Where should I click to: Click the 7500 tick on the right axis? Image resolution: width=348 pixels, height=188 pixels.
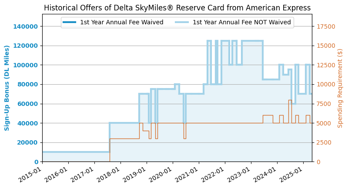pyautogui.click(x=323, y=104)
